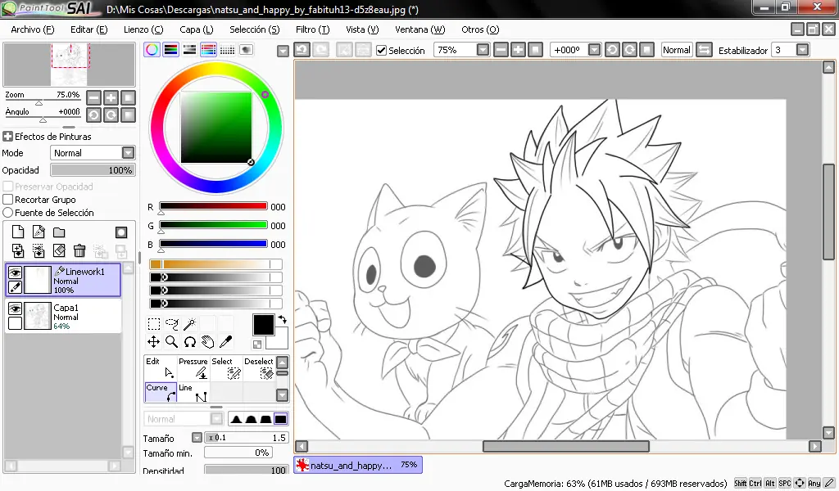The height and width of the screenshot is (491, 839).
Task: Switch to the natsu_and_happy document tab
Action: click(x=358, y=465)
